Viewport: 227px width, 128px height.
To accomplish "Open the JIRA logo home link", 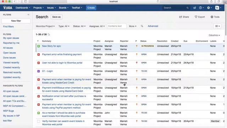I will click(x=8, y=8).
